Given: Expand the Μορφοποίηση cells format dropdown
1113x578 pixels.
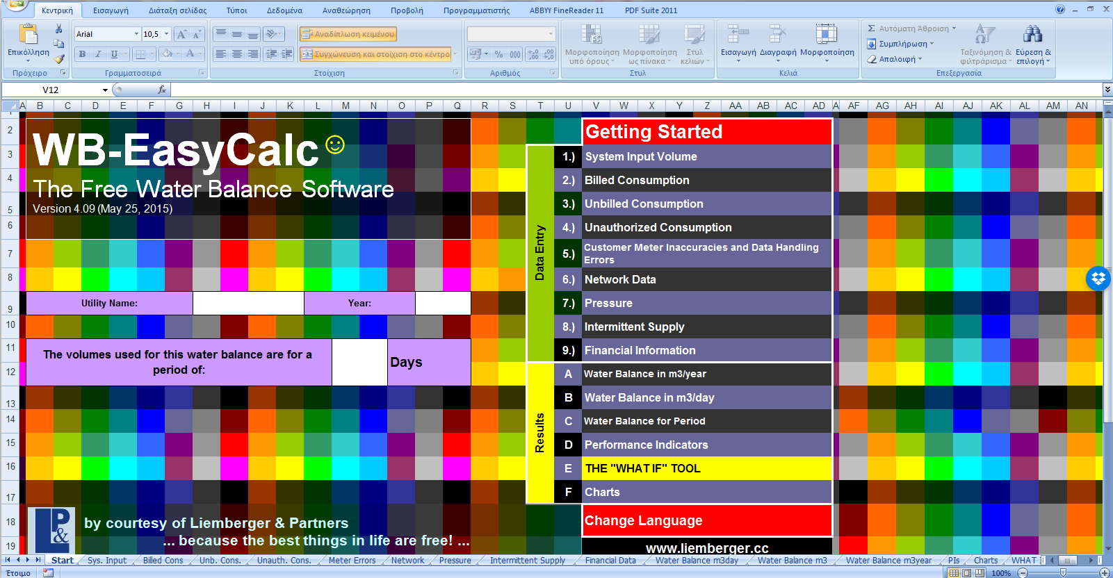Looking at the screenshot, I should tap(827, 60).
